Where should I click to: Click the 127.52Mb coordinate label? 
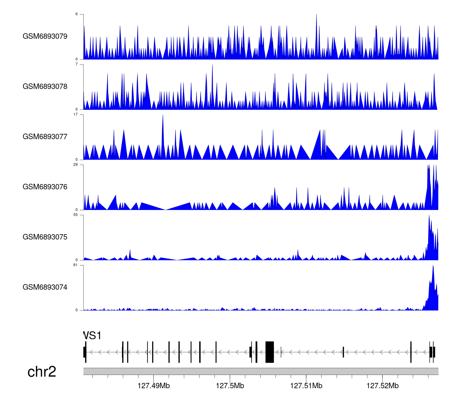tap(382, 386)
